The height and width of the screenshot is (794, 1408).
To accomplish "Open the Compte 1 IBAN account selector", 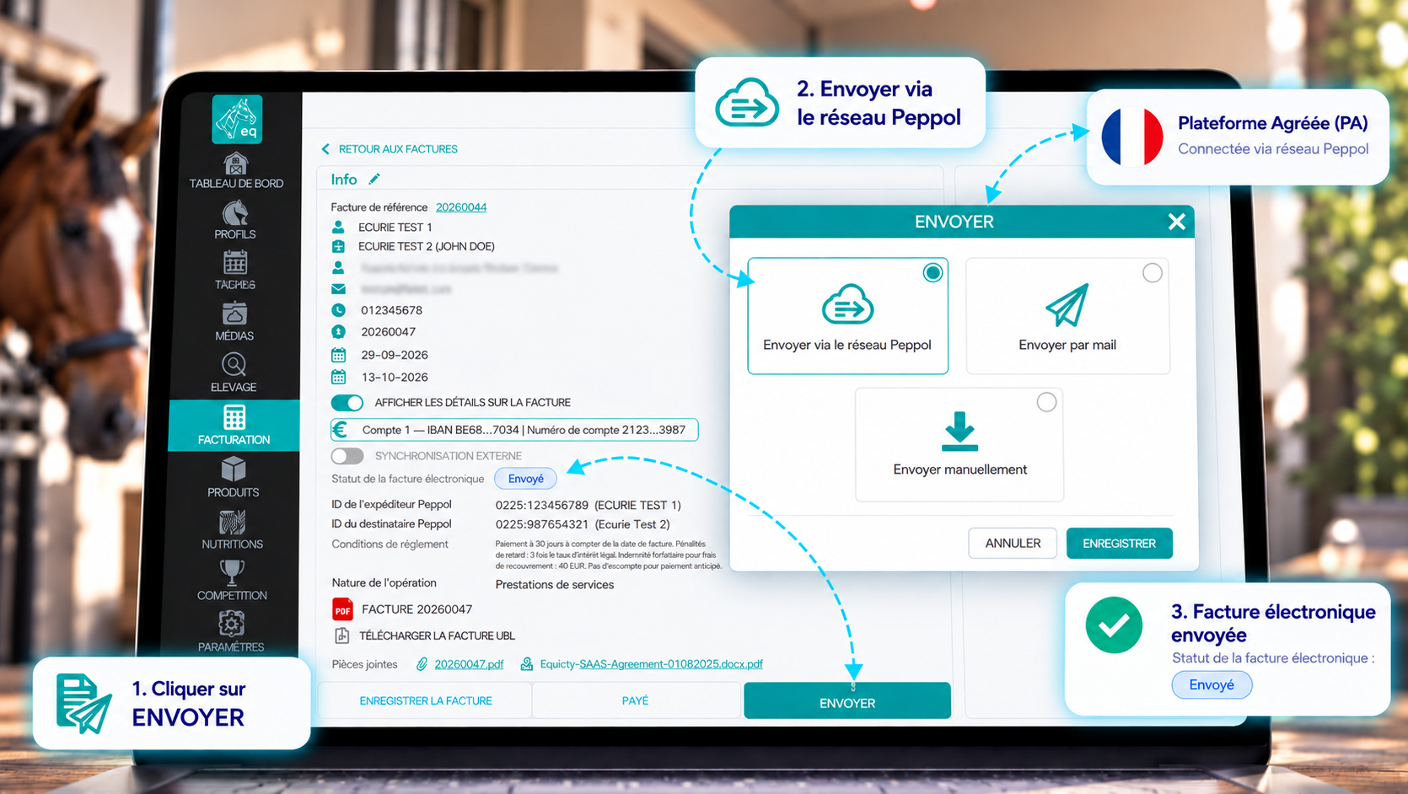I will (514, 430).
